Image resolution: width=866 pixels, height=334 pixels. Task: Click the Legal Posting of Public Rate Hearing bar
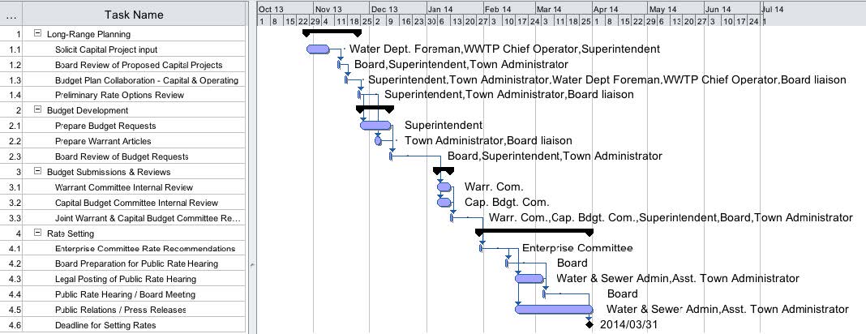(x=529, y=279)
